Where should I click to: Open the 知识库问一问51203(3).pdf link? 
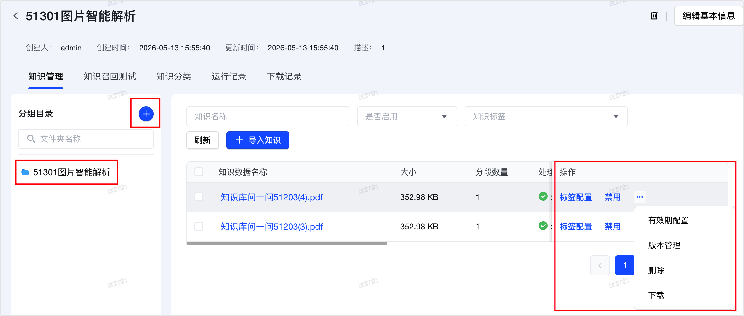[x=272, y=227]
